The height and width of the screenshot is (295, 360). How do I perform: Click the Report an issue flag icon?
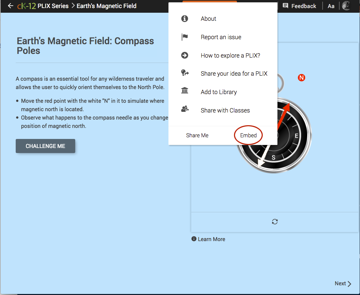[x=185, y=37]
